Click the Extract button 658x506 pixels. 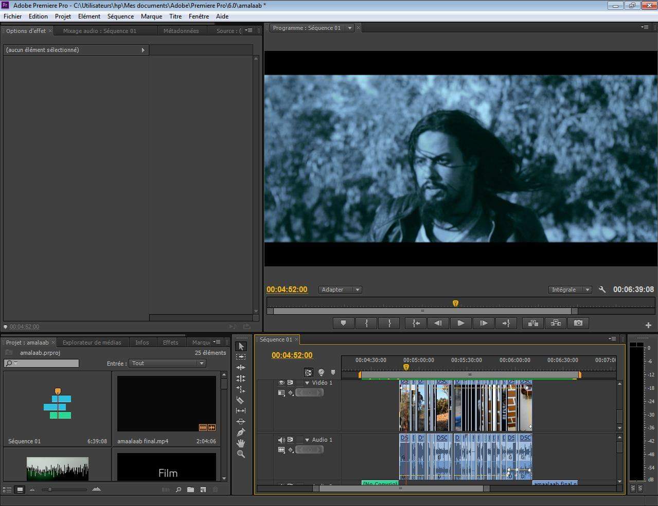pyautogui.click(x=556, y=323)
